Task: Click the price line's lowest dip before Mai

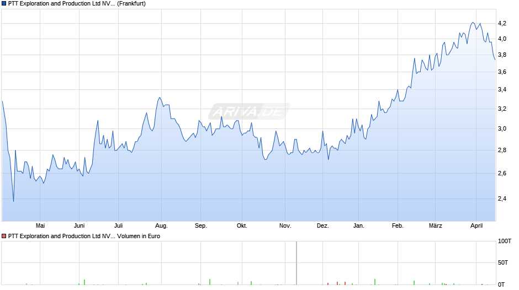Action: click(x=14, y=201)
